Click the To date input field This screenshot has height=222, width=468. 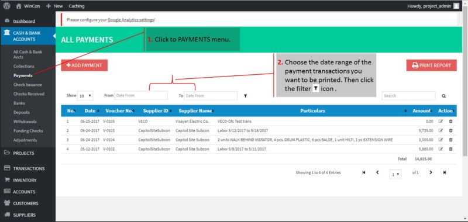coord(211,96)
